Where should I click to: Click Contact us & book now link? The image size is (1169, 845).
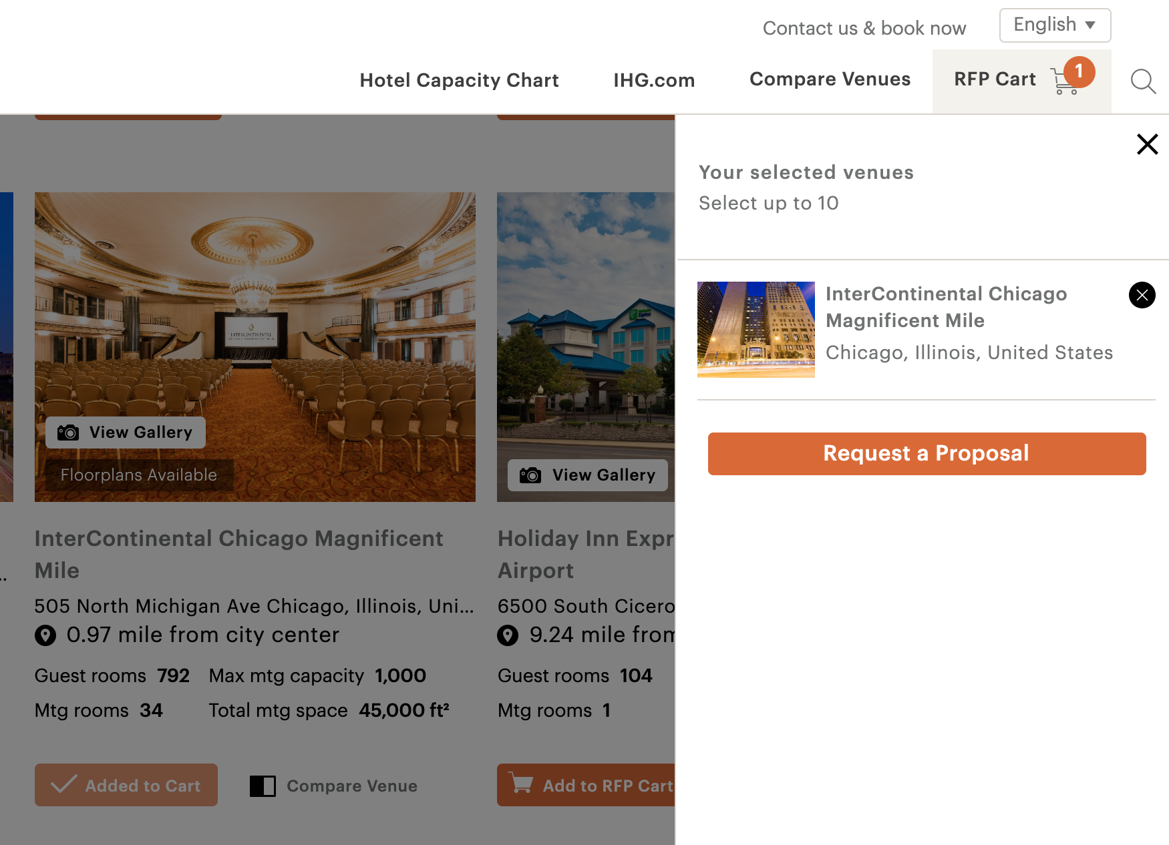[864, 28]
